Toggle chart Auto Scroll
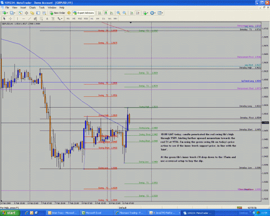 (132, 13)
